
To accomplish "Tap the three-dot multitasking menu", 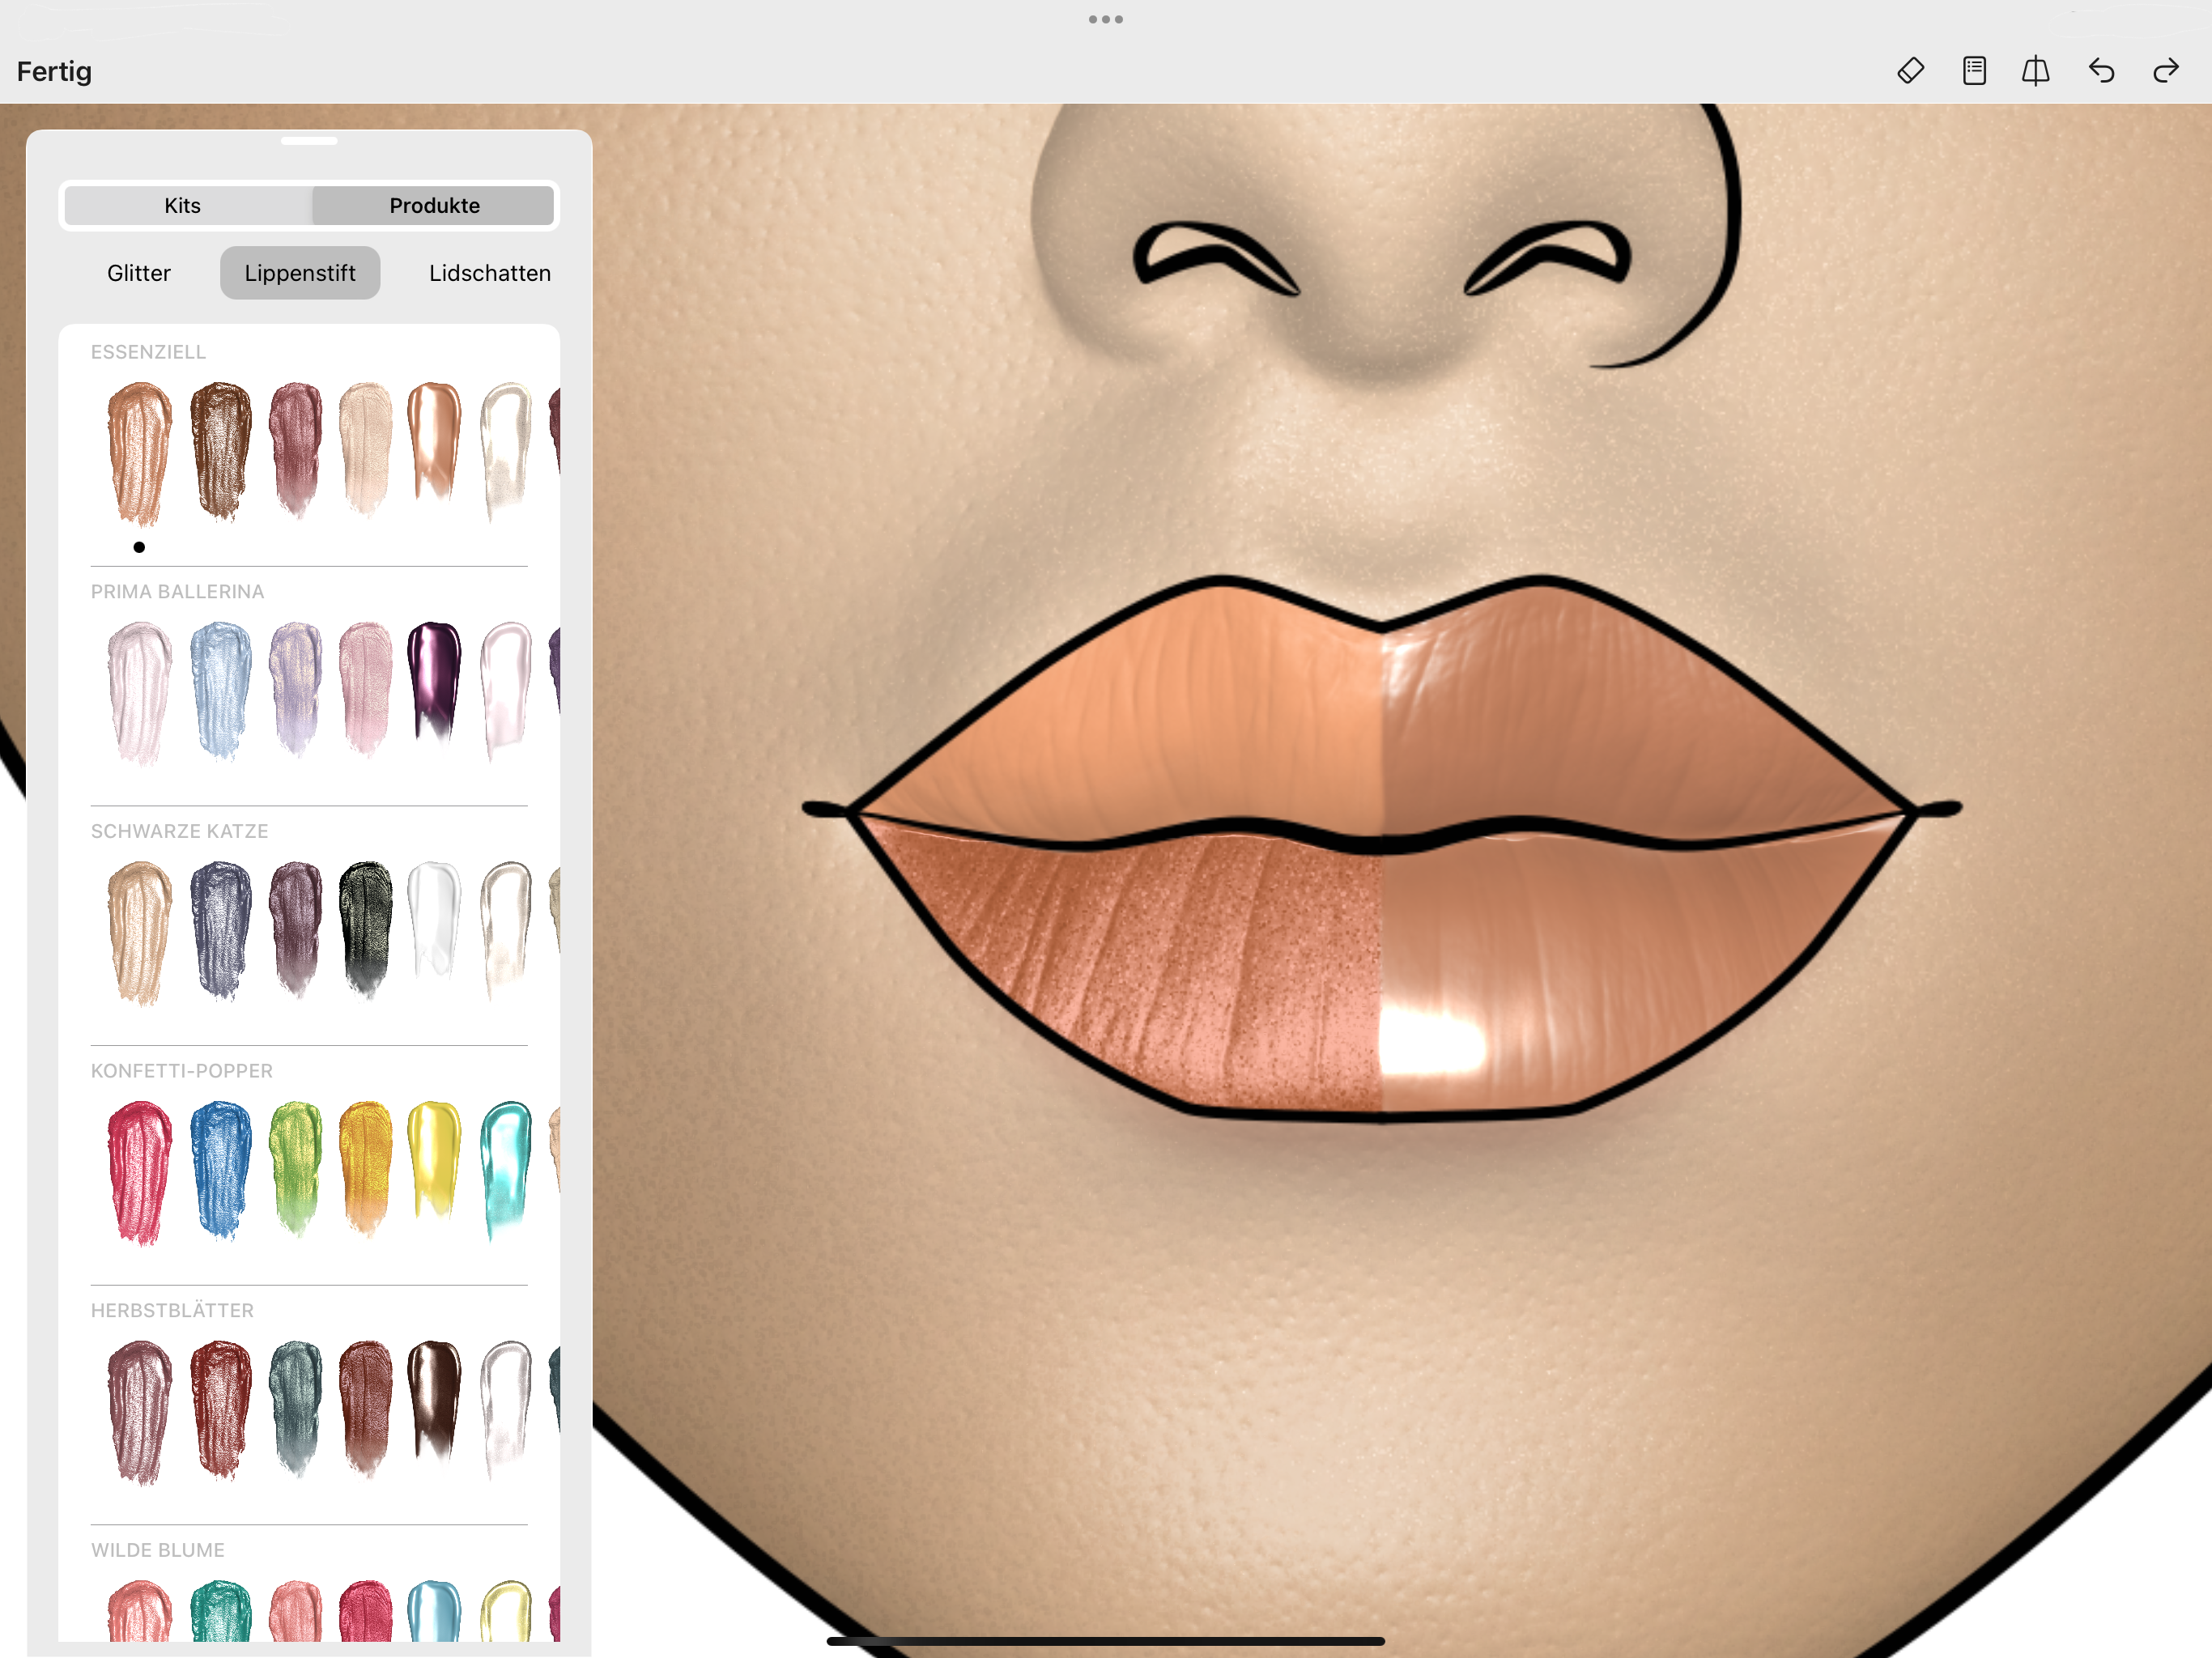I will pyautogui.click(x=1105, y=19).
